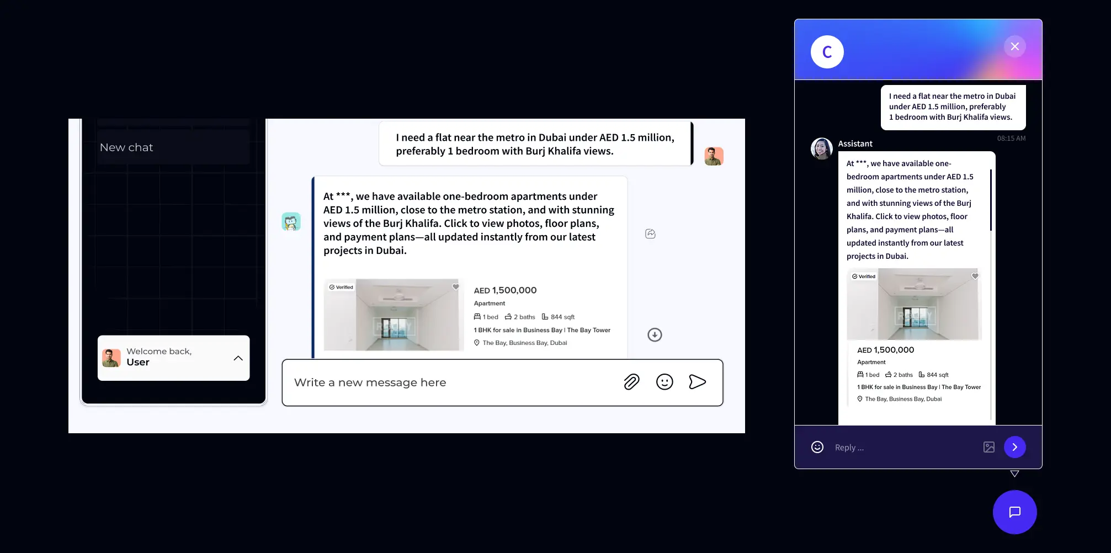Viewport: 1111px width, 553px height.
Task: Click the Assistant name label
Action: point(855,143)
